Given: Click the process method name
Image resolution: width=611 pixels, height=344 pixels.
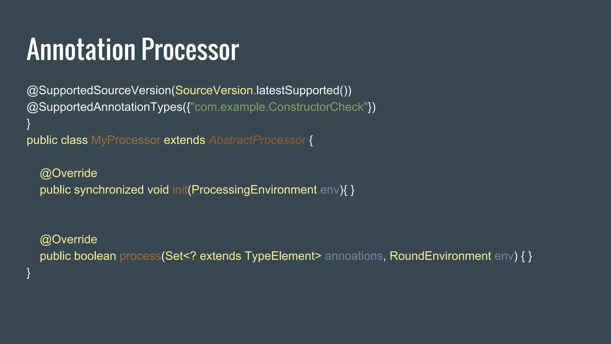Looking at the screenshot, I should coord(140,256).
